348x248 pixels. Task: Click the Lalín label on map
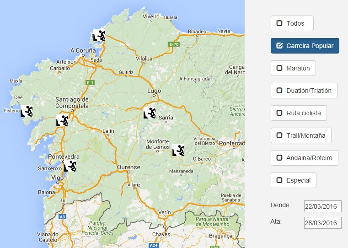point(108,131)
